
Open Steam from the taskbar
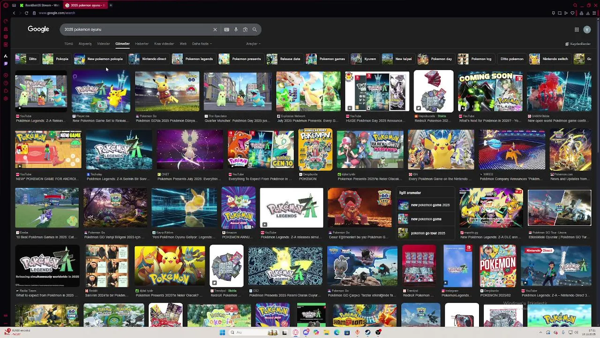tap(367, 332)
